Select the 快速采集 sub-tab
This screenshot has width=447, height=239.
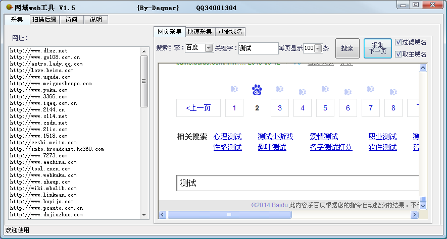tap(200, 32)
